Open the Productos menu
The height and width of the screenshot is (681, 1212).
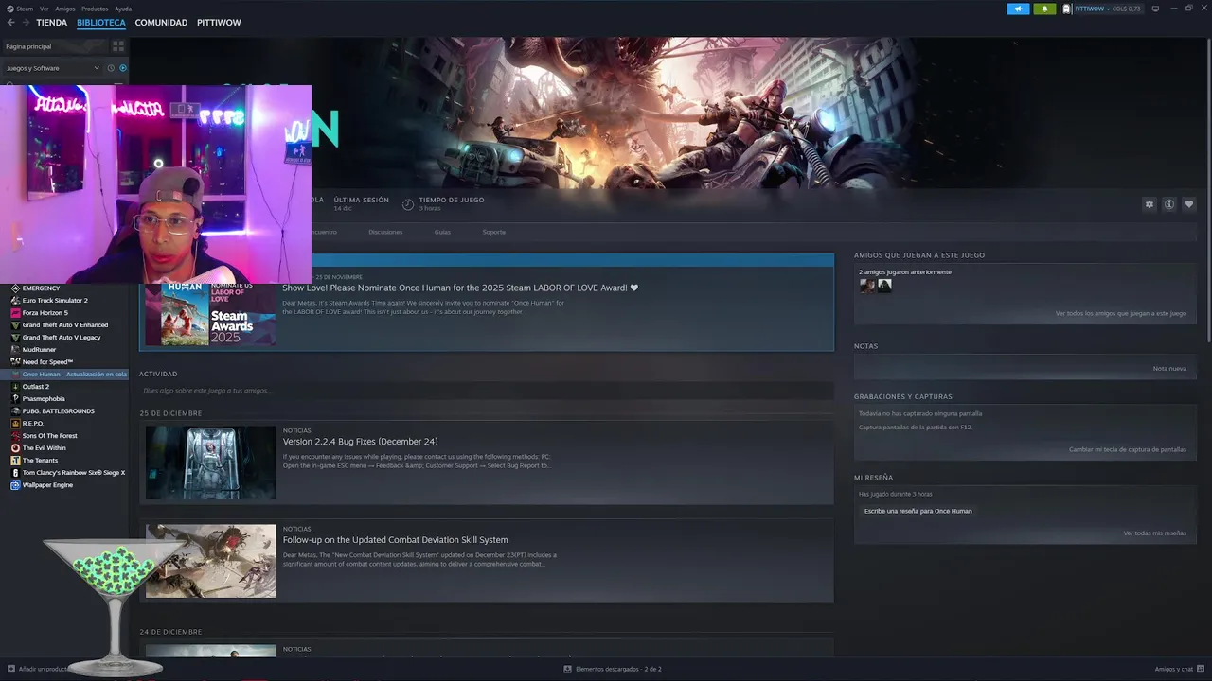point(95,9)
